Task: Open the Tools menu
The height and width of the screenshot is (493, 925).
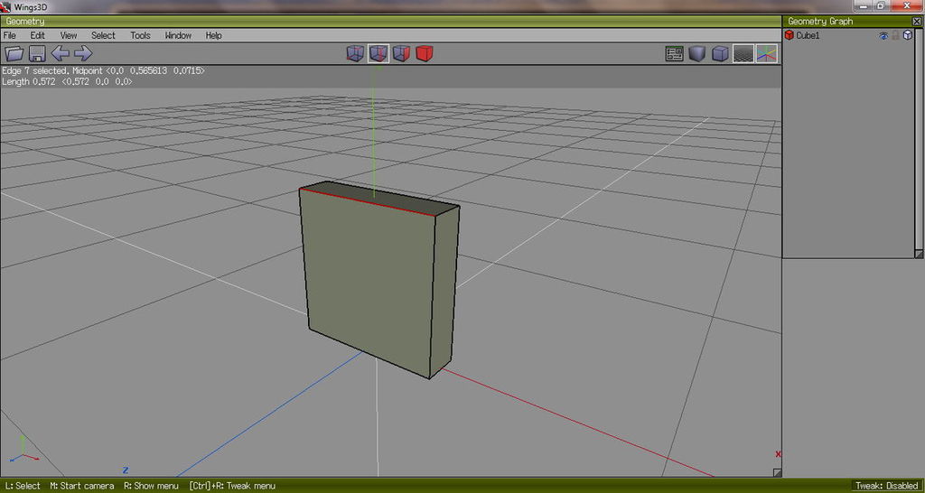Action: pos(140,35)
